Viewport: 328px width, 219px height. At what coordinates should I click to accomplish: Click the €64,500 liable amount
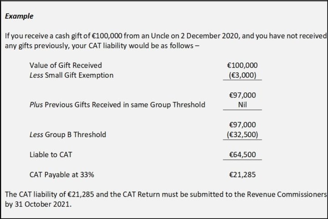point(242,155)
